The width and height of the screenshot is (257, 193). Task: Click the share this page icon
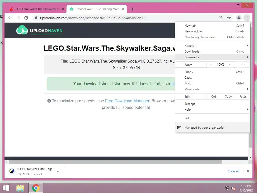221,18
